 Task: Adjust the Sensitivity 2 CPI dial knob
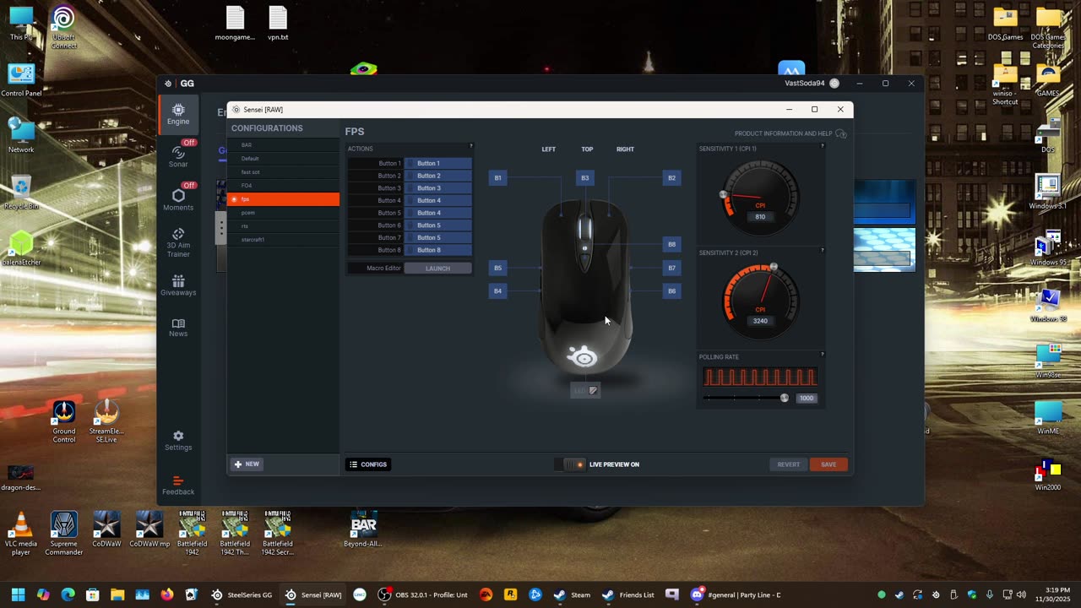click(774, 267)
